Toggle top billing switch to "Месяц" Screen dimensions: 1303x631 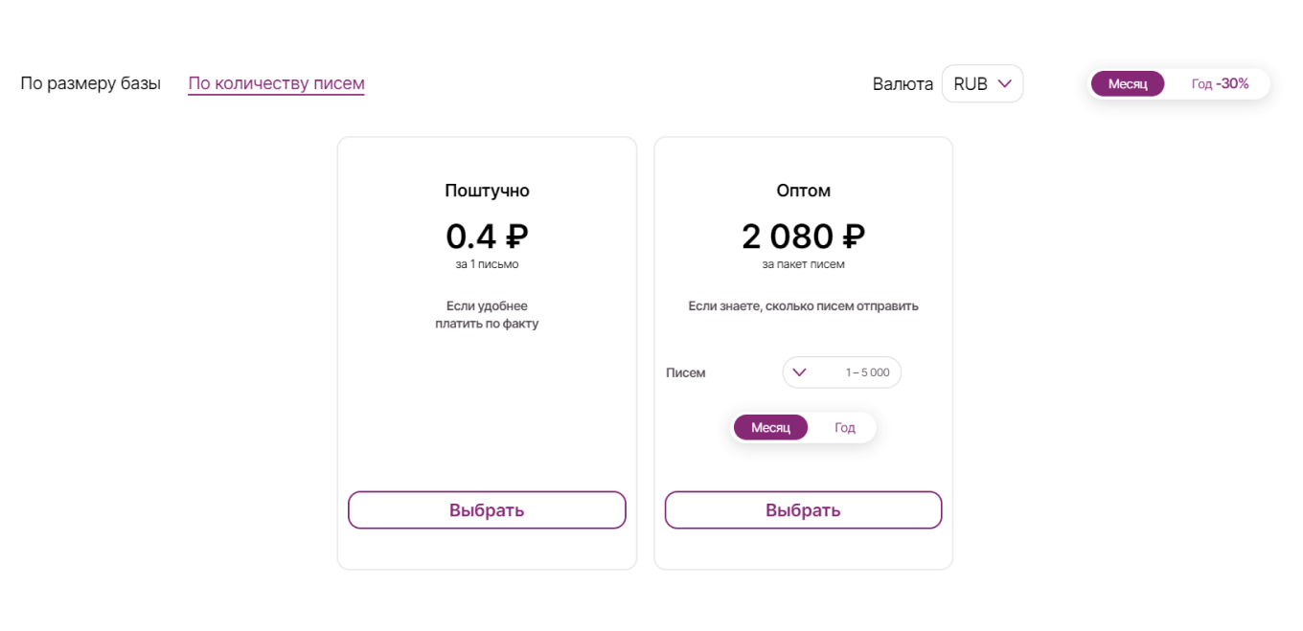[x=1128, y=84]
